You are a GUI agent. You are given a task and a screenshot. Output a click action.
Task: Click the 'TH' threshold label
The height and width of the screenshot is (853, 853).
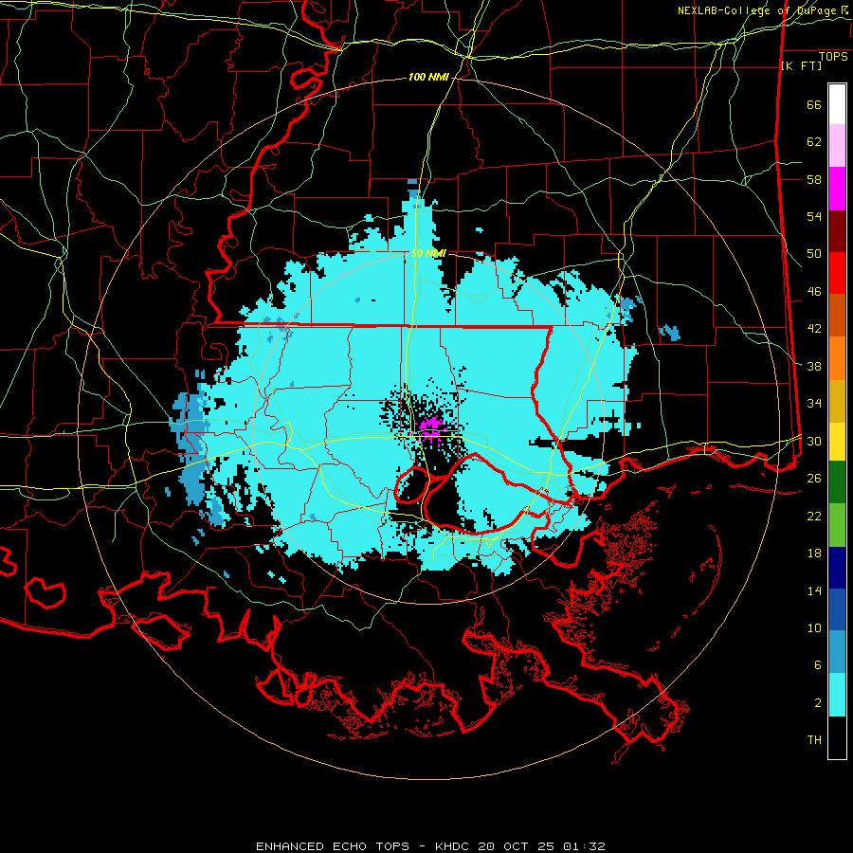click(x=814, y=740)
